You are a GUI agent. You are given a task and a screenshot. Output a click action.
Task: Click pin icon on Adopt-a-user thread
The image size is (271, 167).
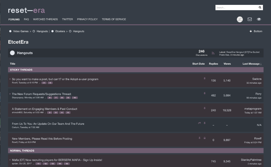tap(204, 78)
